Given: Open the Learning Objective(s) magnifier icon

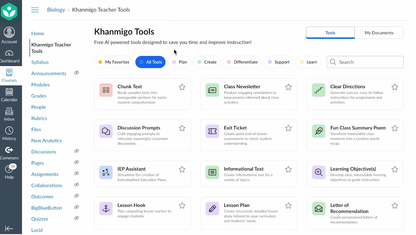Looking at the screenshot, I should (319, 173).
